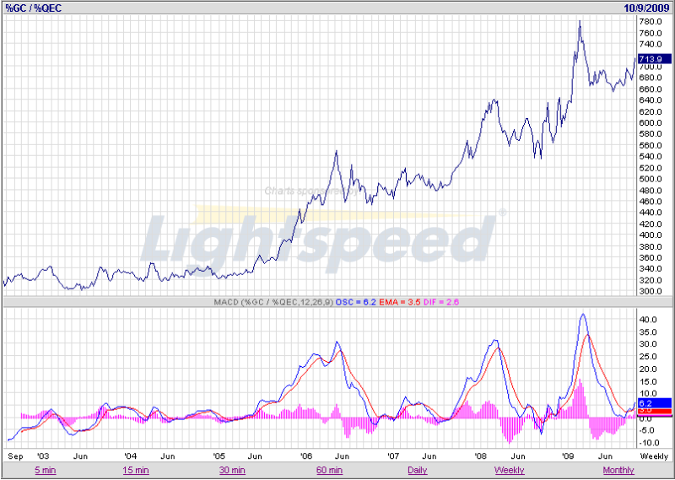Screen dimensions: 675x480
Task: Click the MACD indicator header label
Action: pos(273,302)
